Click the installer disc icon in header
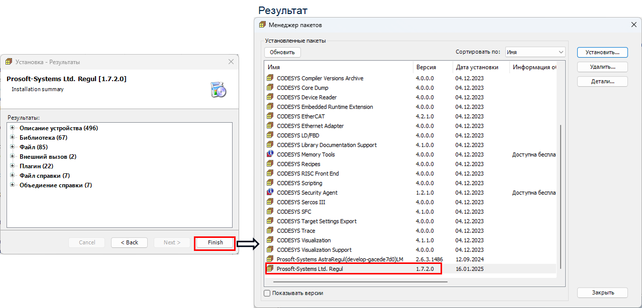 [219, 89]
